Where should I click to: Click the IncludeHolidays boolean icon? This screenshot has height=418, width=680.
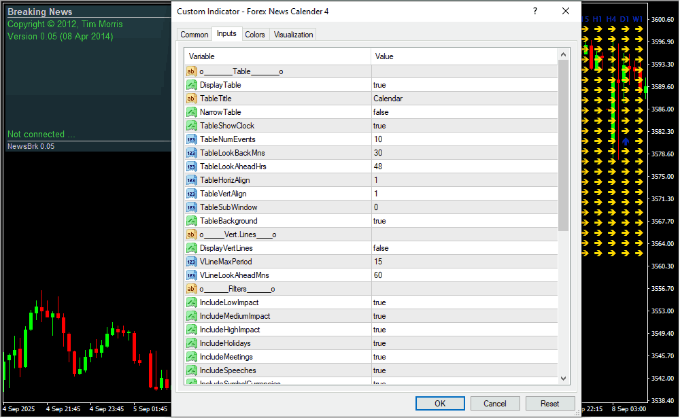(x=191, y=343)
